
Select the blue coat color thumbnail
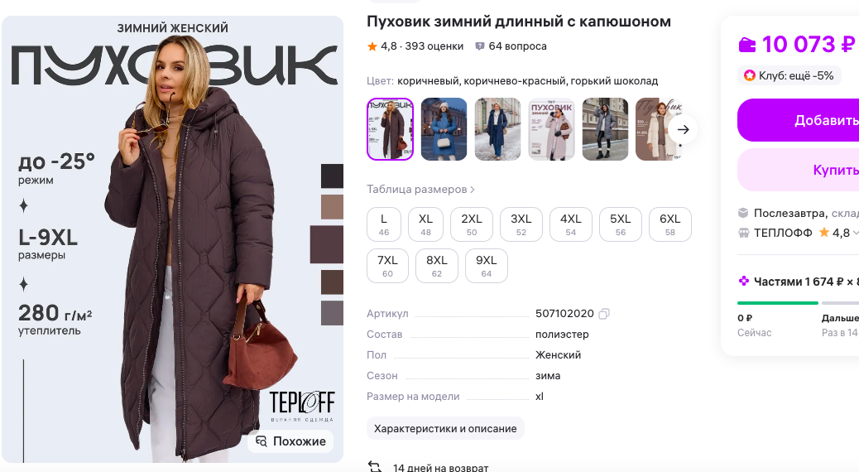[x=444, y=129]
